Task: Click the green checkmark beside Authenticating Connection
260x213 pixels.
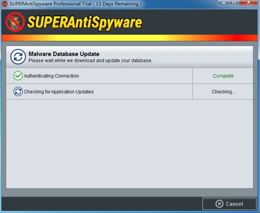Action: (18, 76)
